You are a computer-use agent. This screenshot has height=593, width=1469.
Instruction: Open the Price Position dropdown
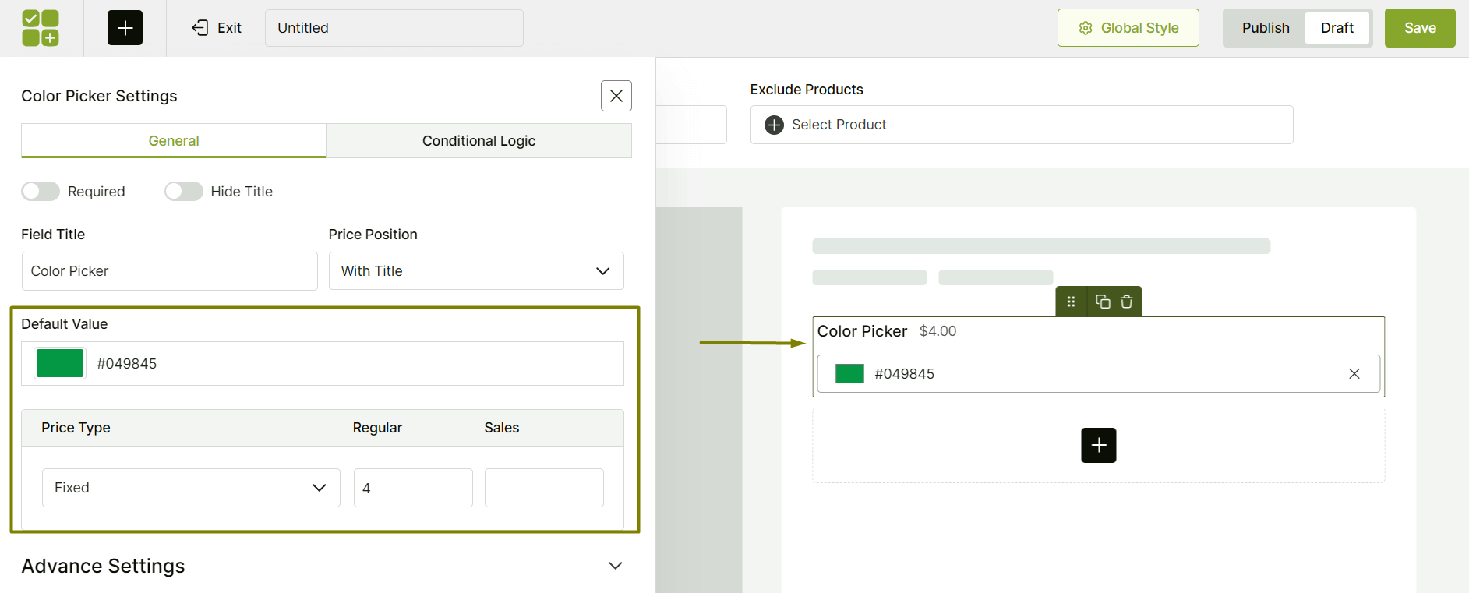click(x=475, y=271)
